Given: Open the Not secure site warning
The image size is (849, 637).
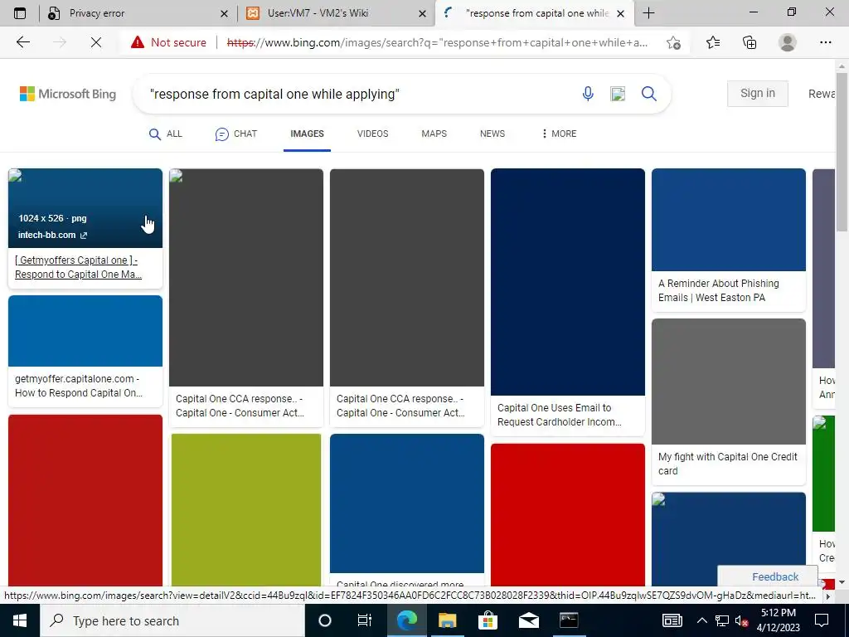Looking at the screenshot, I should click(168, 42).
